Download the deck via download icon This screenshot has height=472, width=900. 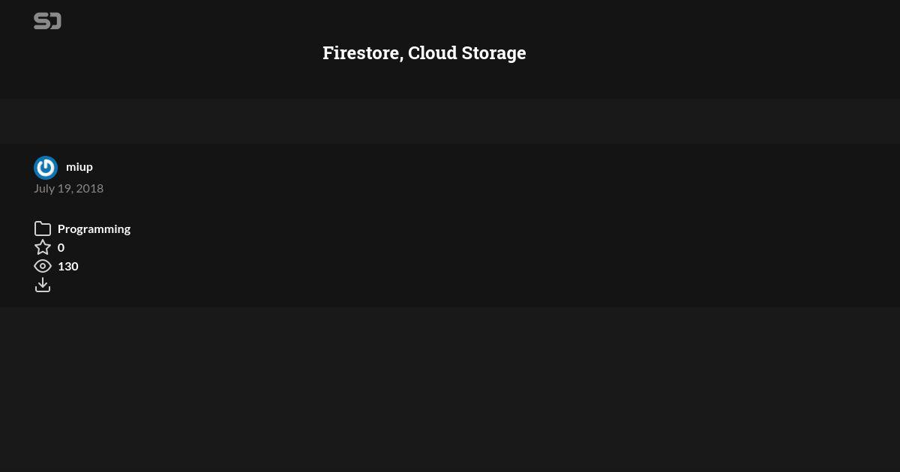coord(43,285)
